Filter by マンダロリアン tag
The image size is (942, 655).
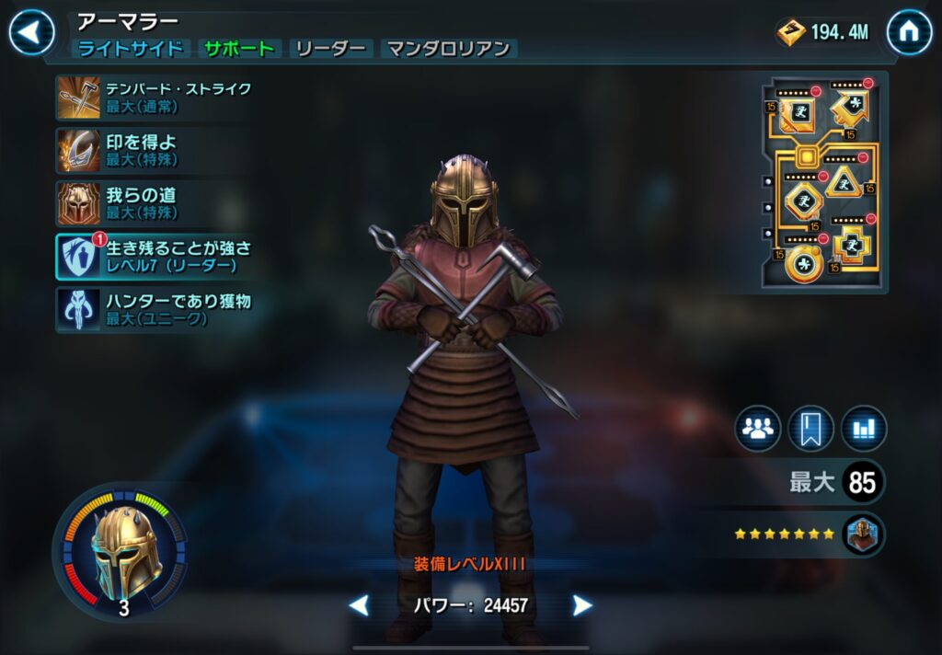pyautogui.click(x=449, y=49)
